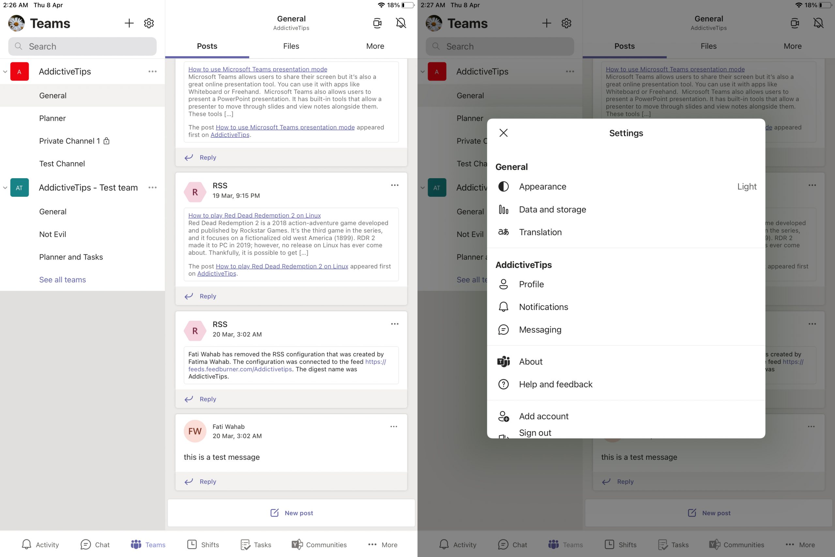
Task: Open Test Channel in left screen
Action: coord(83,164)
